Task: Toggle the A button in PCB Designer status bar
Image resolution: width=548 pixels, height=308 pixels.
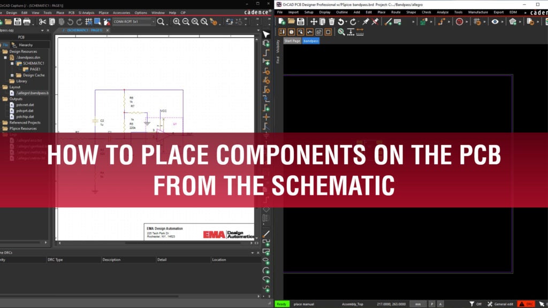Action: point(440,304)
